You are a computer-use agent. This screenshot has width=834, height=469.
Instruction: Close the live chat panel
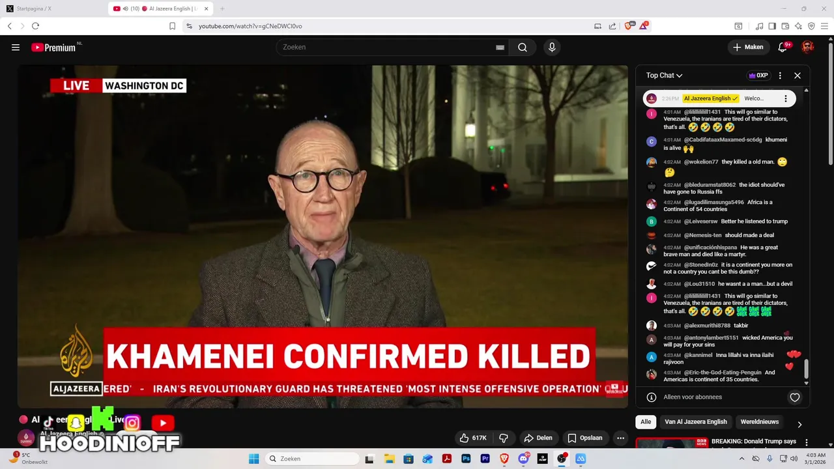coord(797,76)
